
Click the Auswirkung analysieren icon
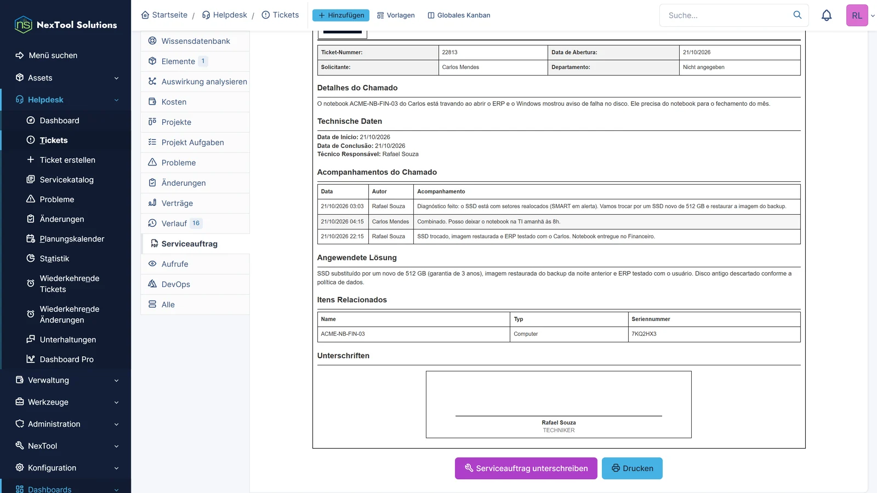coord(152,82)
